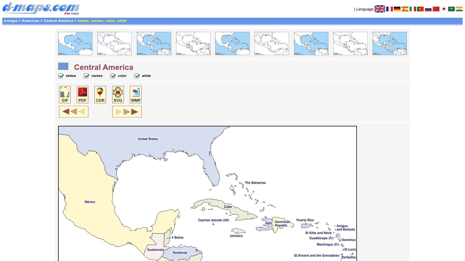Image resolution: width=465 pixels, height=261 pixels.
Task: Open the first map variant thumbnail
Action: pos(75,43)
